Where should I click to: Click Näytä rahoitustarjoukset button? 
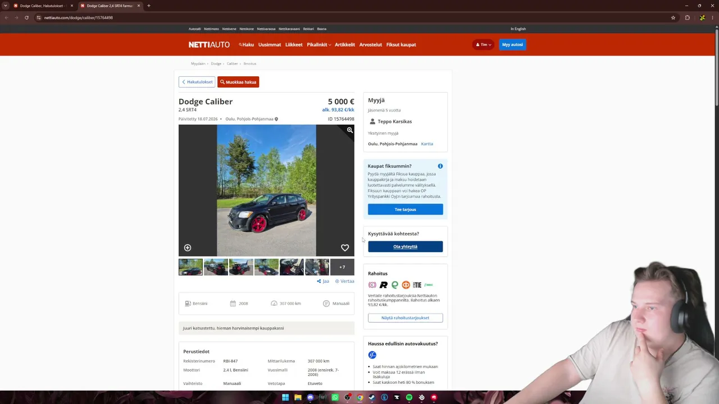406,318
